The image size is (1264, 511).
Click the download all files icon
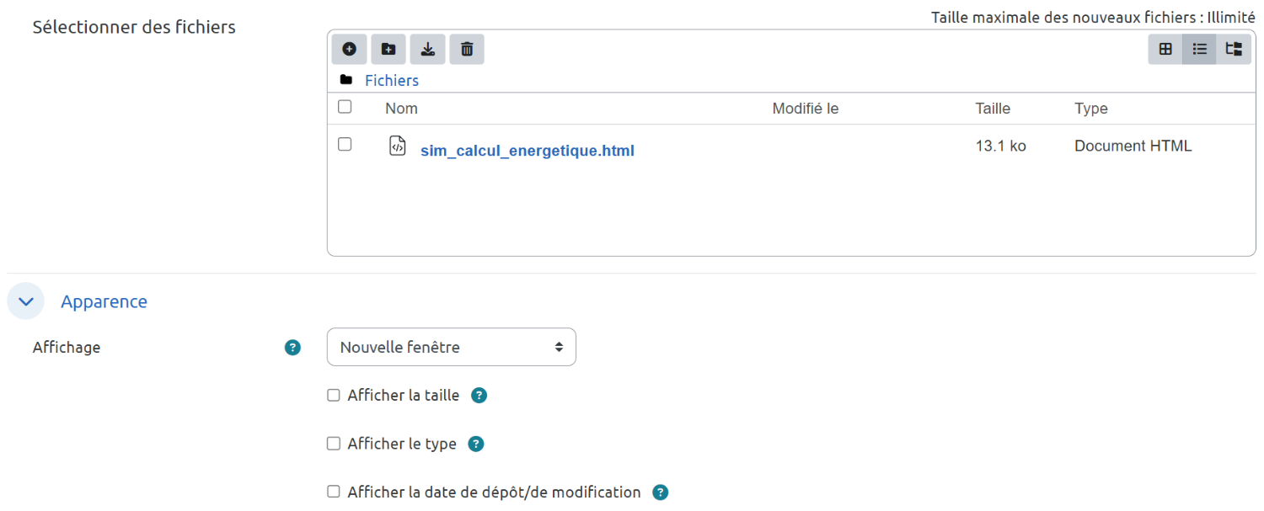(x=428, y=50)
